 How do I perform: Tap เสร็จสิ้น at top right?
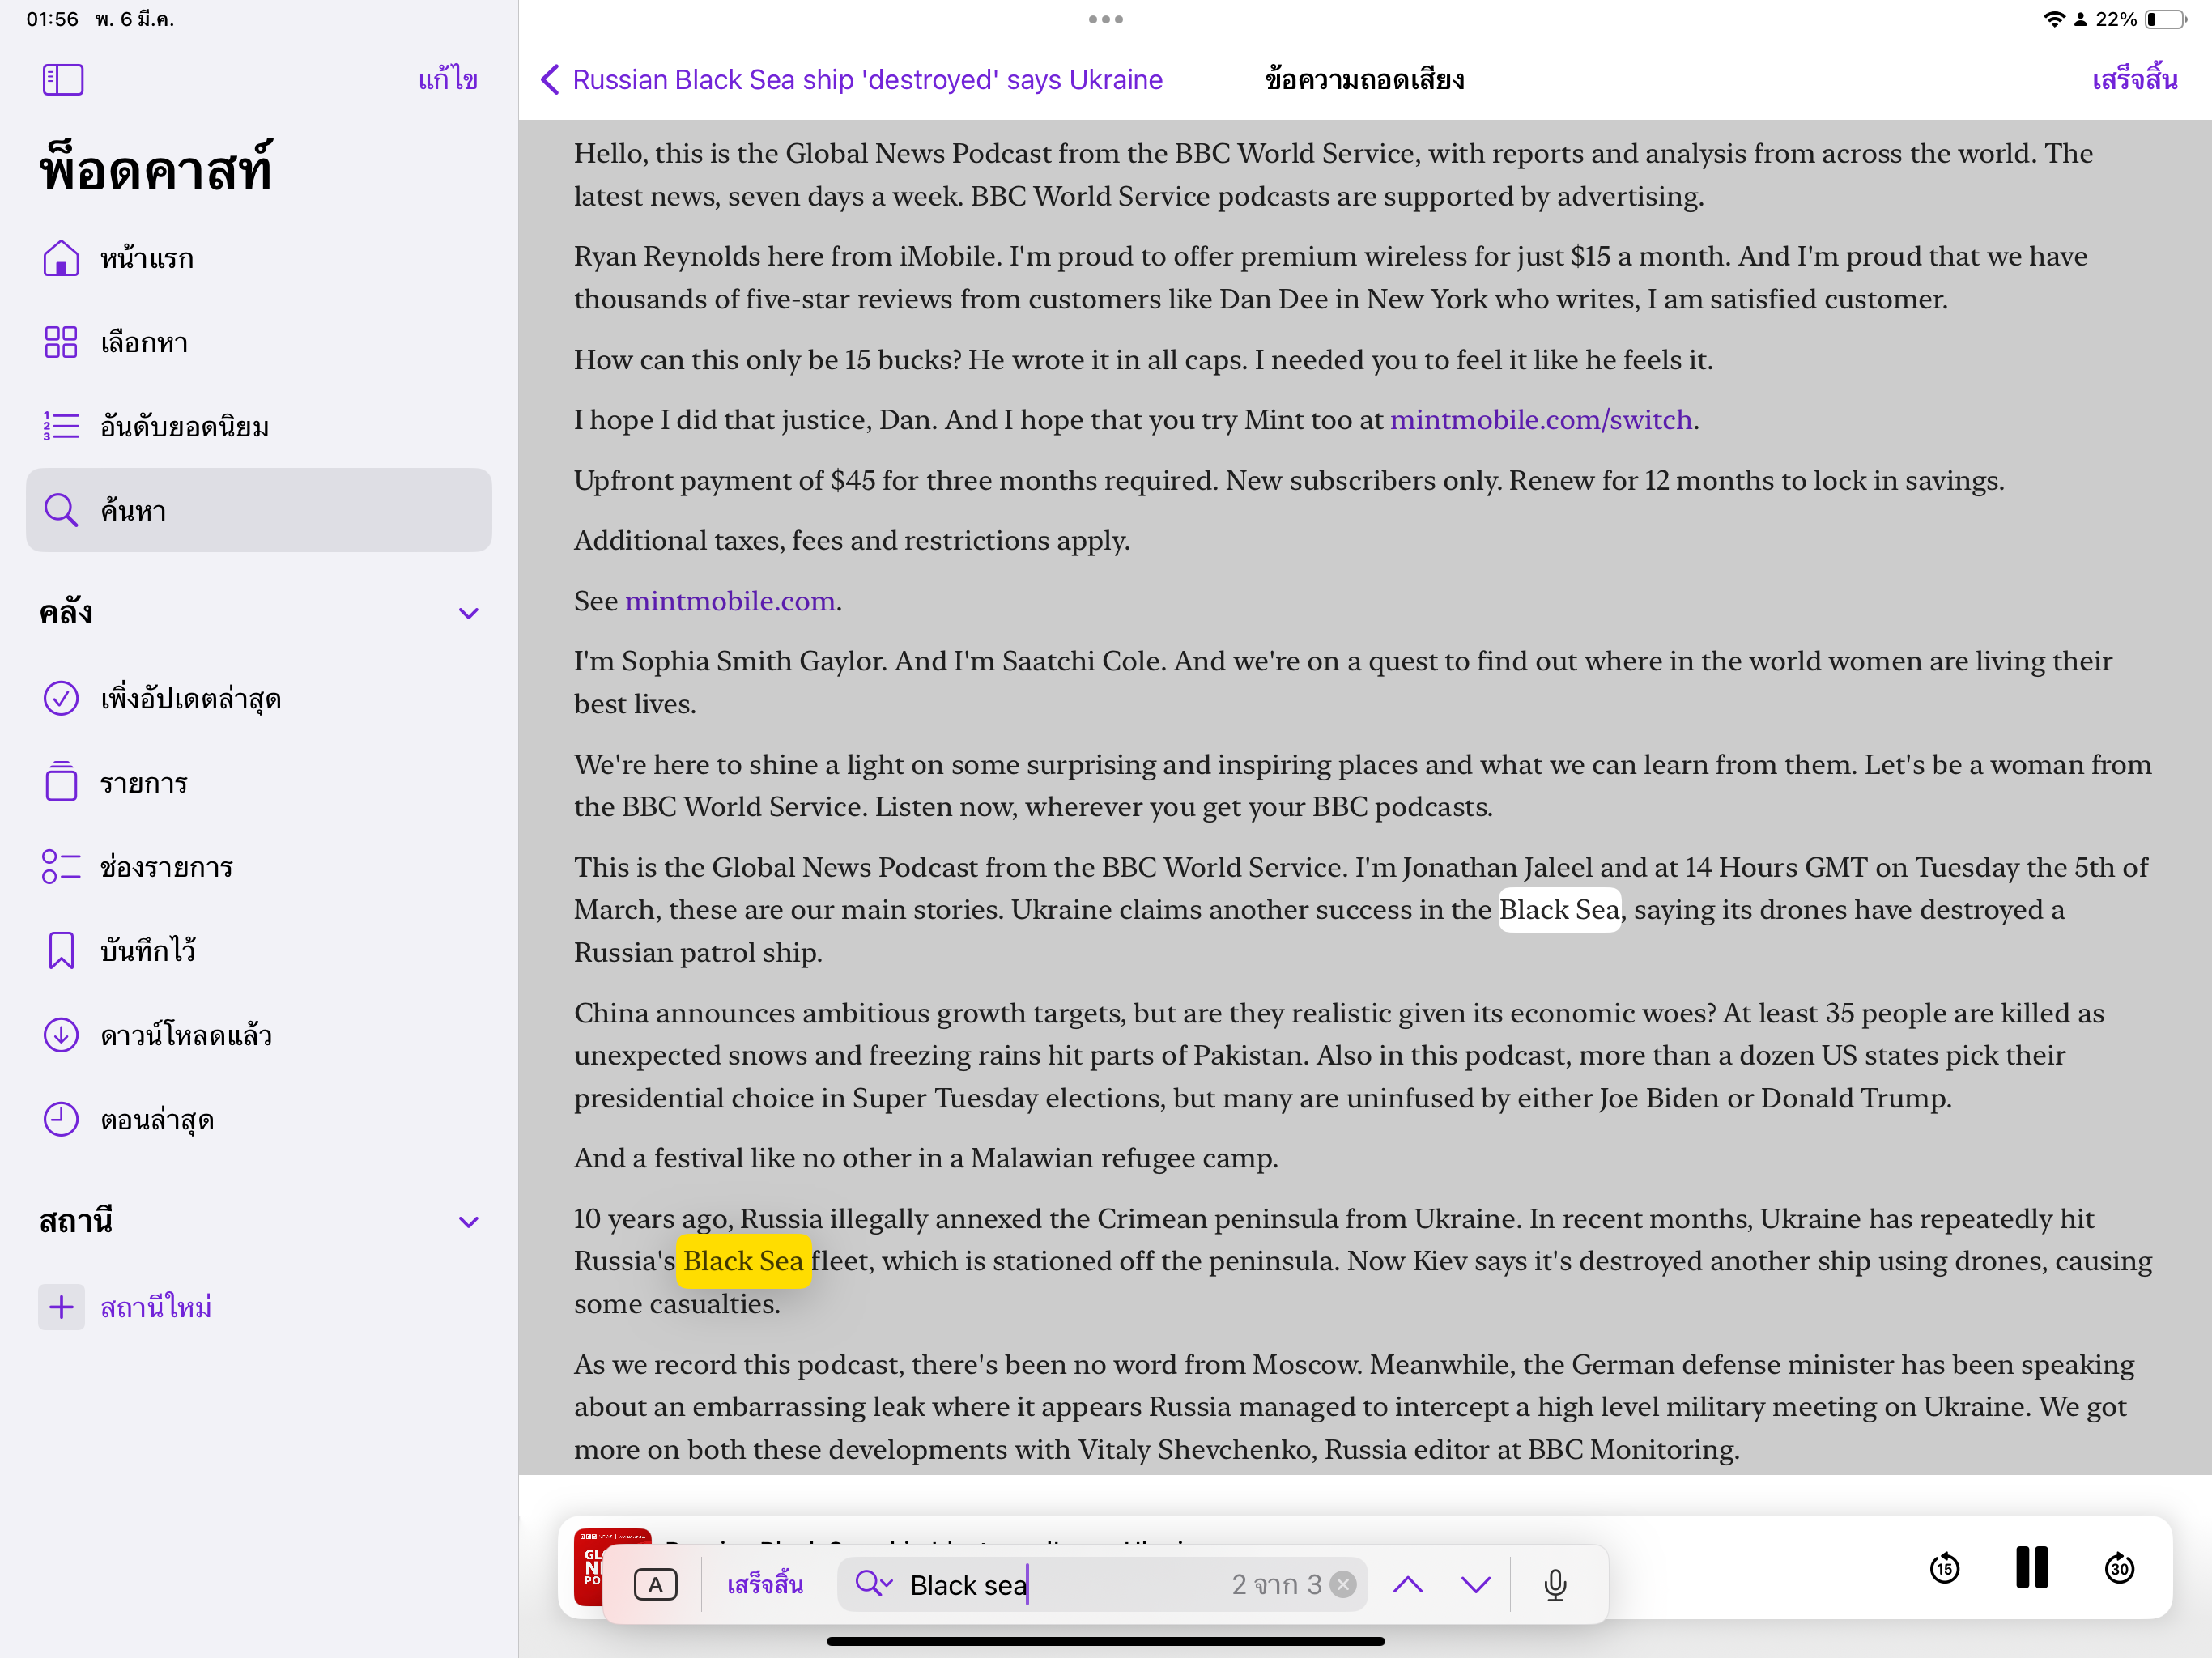2134,80
